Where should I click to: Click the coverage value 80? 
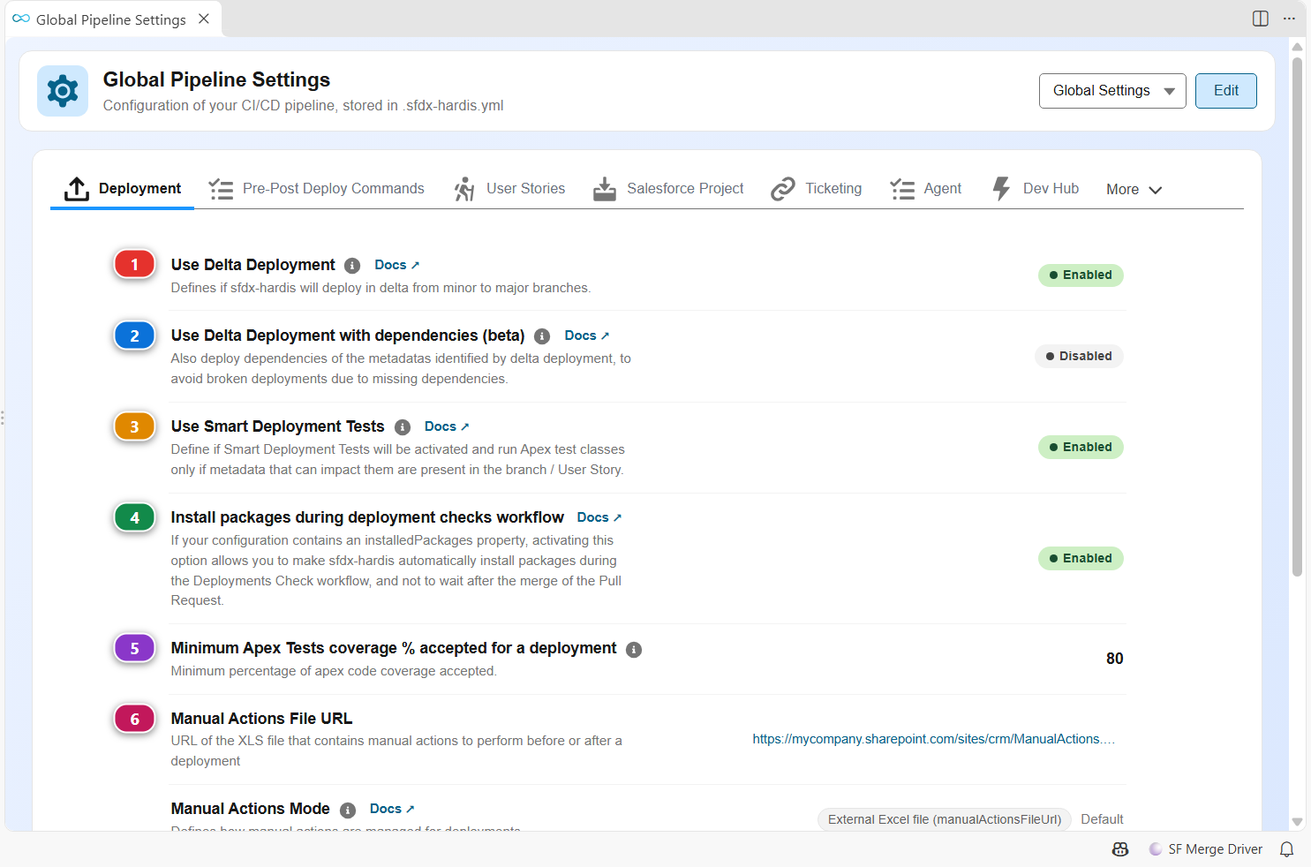(x=1115, y=660)
